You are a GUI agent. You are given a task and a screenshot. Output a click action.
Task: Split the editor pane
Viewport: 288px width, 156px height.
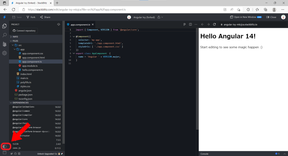click(x=190, y=24)
